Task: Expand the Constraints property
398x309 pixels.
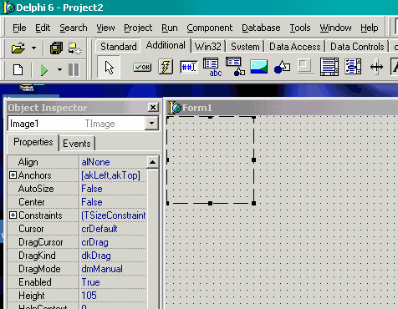Action: [x=13, y=215]
